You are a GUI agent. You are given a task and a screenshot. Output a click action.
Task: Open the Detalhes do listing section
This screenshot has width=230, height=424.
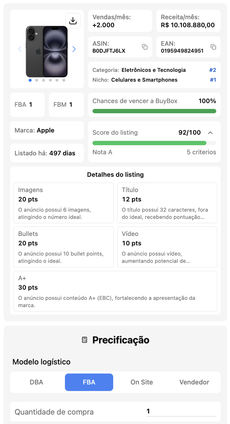(x=115, y=175)
